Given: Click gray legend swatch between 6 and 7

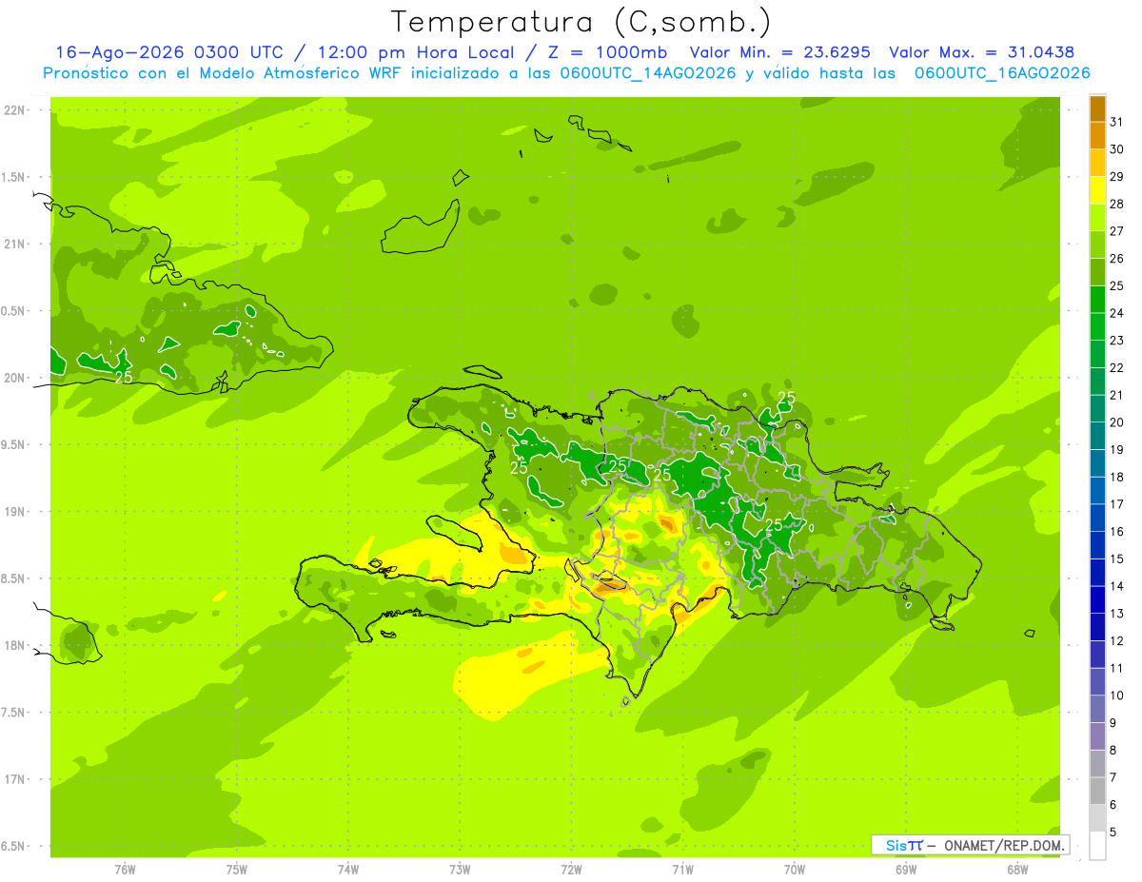Looking at the screenshot, I should tap(1097, 791).
